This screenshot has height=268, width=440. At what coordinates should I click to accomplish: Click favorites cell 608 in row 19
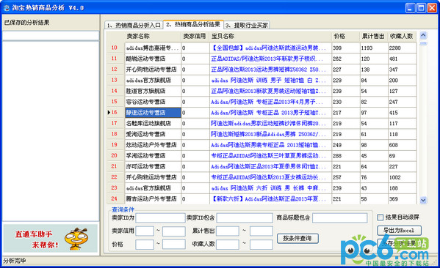[x=402, y=145]
